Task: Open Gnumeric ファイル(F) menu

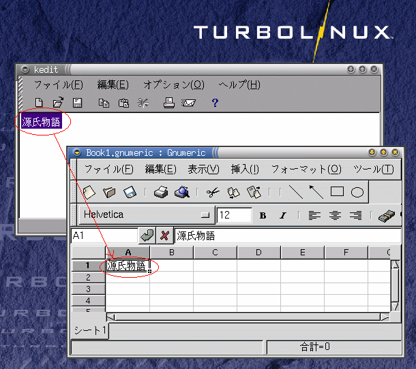Action: 109,169
